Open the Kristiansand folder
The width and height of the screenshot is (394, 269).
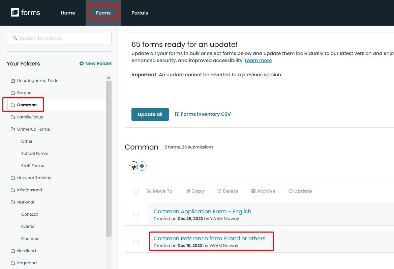[26, 190]
